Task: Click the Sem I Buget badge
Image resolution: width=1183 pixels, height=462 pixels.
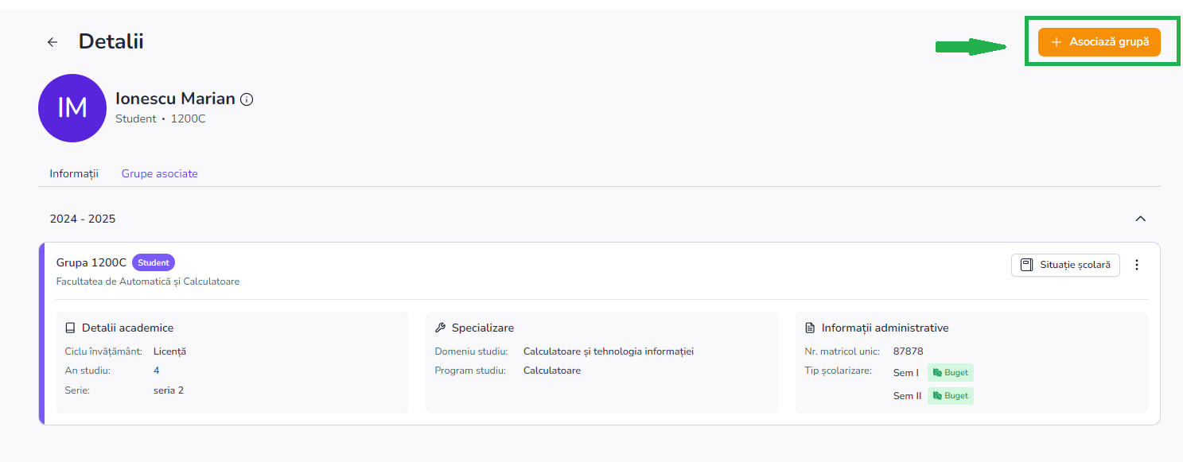Action: [x=950, y=372]
